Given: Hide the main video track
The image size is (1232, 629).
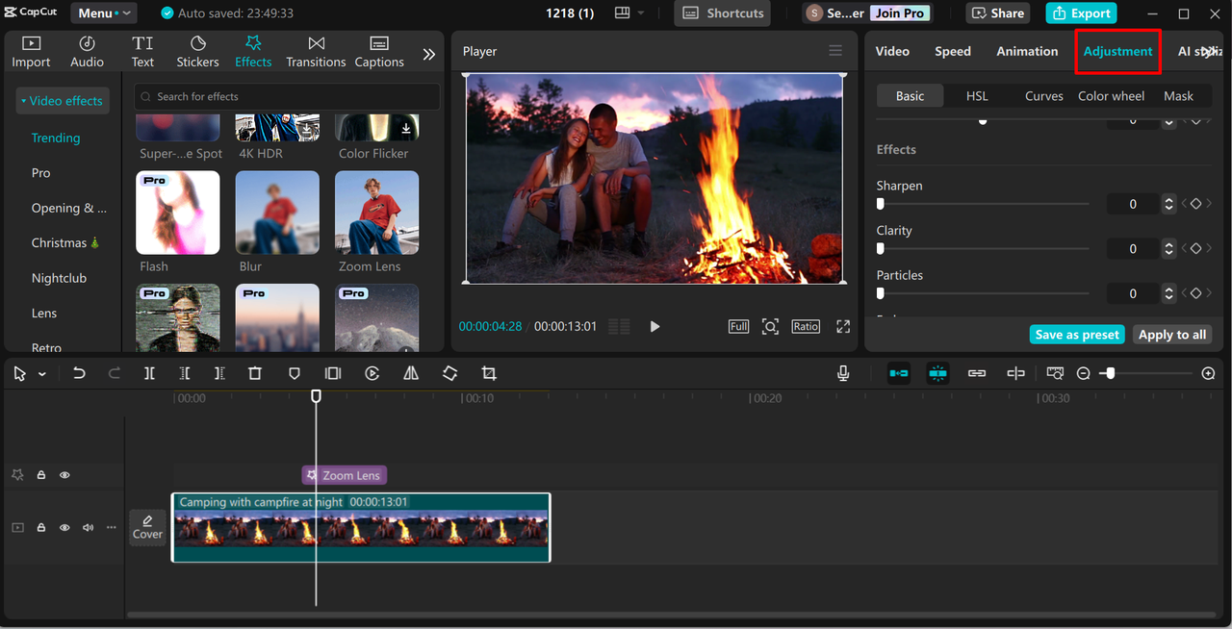Looking at the screenshot, I should (x=64, y=528).
